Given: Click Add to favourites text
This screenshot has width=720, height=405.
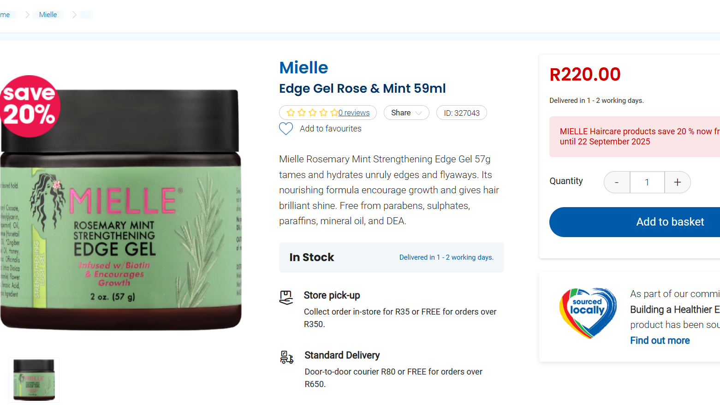Looking at the screenshot, I should tap(330, 129).
